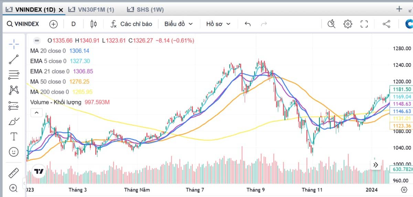The height and width of the screenshot is (197, 413).
Task: Jump to latest bar with double arrow
Action: point(375,165)
